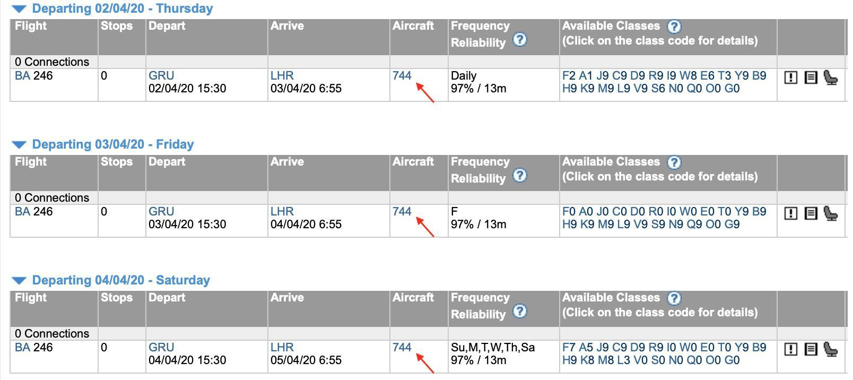Click Reliability help icon in Thursday table
The image size is (853, 380).
[x=520, y=40]
